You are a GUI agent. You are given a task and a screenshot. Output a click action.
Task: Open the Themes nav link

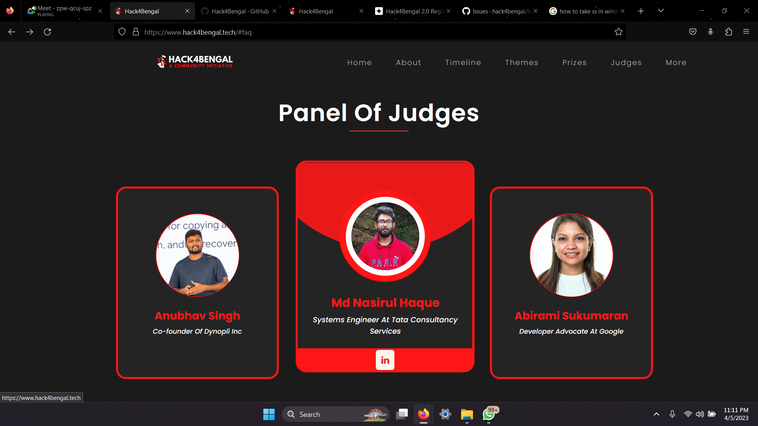click(x=522, y=62)
